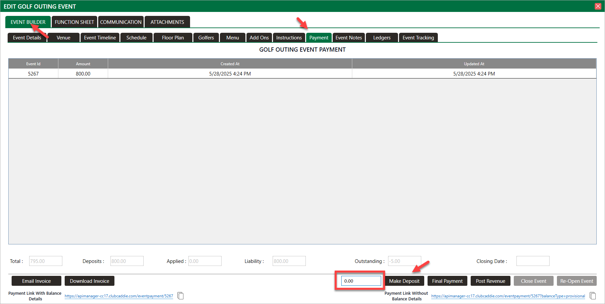Click the Post Revenue button

click(490, 281)
